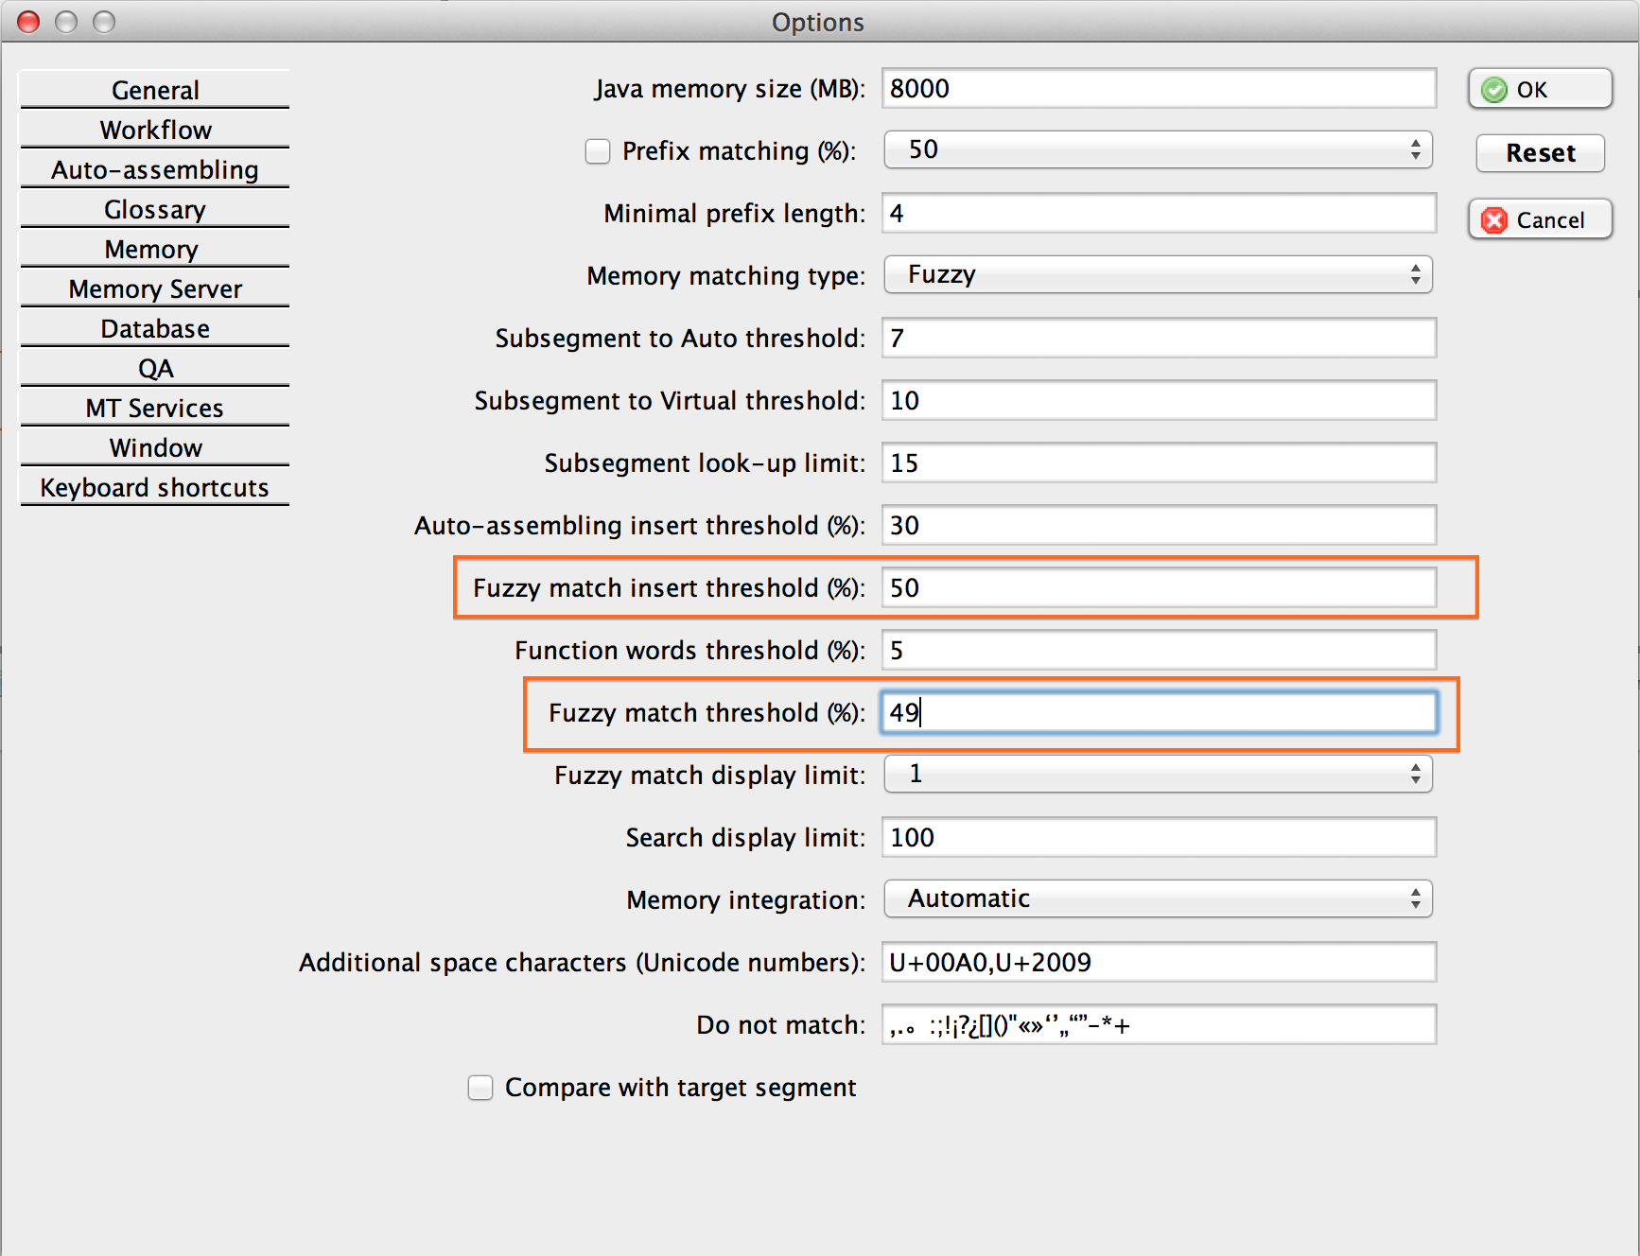Select the Additional space characters field
1640x1256 pixels.
coord(1158,963)
